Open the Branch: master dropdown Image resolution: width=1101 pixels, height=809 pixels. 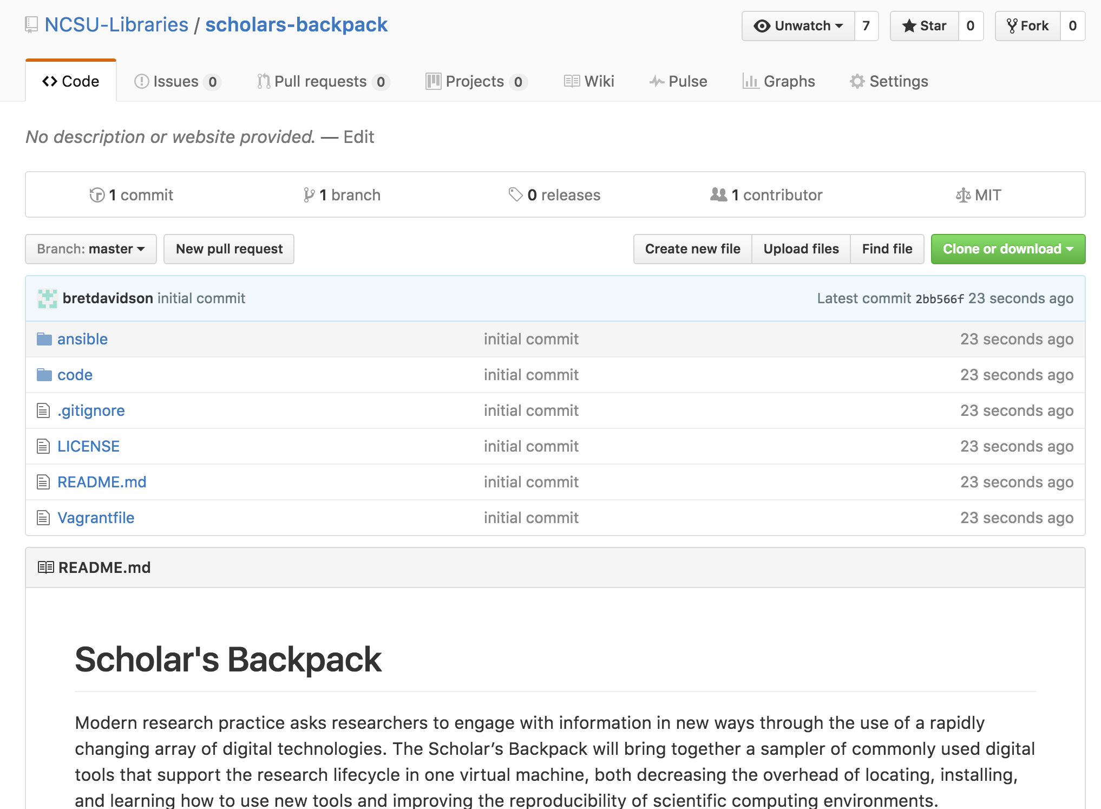click(91, 249)
